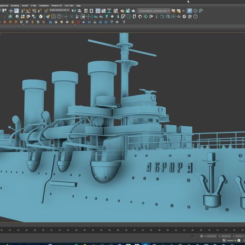Select the ship's anchor in viewport
245x245 pixels.
[212, 180]
